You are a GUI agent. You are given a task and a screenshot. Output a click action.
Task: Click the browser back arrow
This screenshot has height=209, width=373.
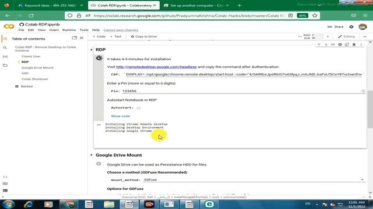pyautogui.click(x=8, y=16)
